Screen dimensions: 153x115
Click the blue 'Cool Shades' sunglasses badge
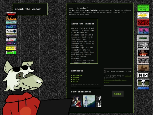[x=11, y=27]
